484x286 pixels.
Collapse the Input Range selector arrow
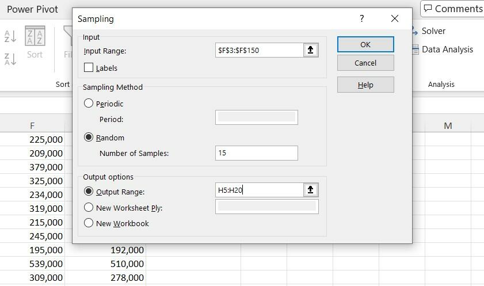point(311,50)
